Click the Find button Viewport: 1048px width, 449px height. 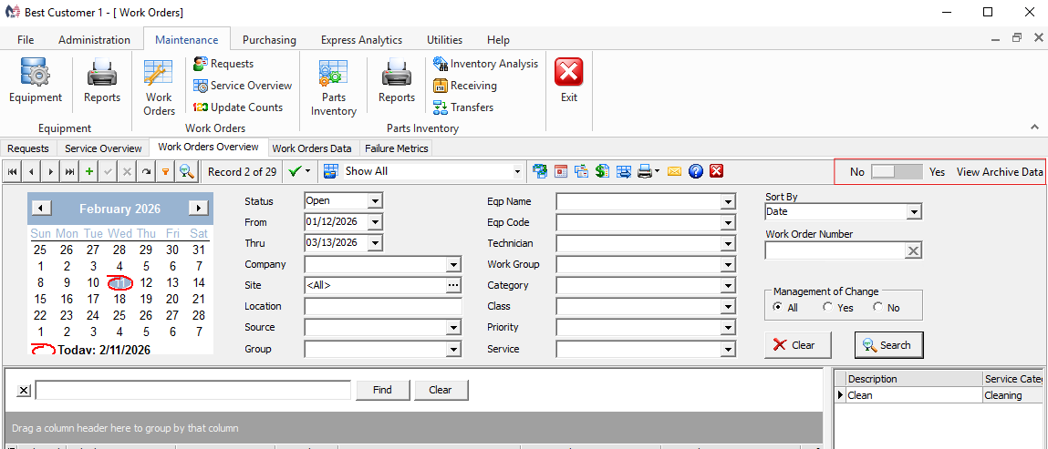tap(382, 391)
